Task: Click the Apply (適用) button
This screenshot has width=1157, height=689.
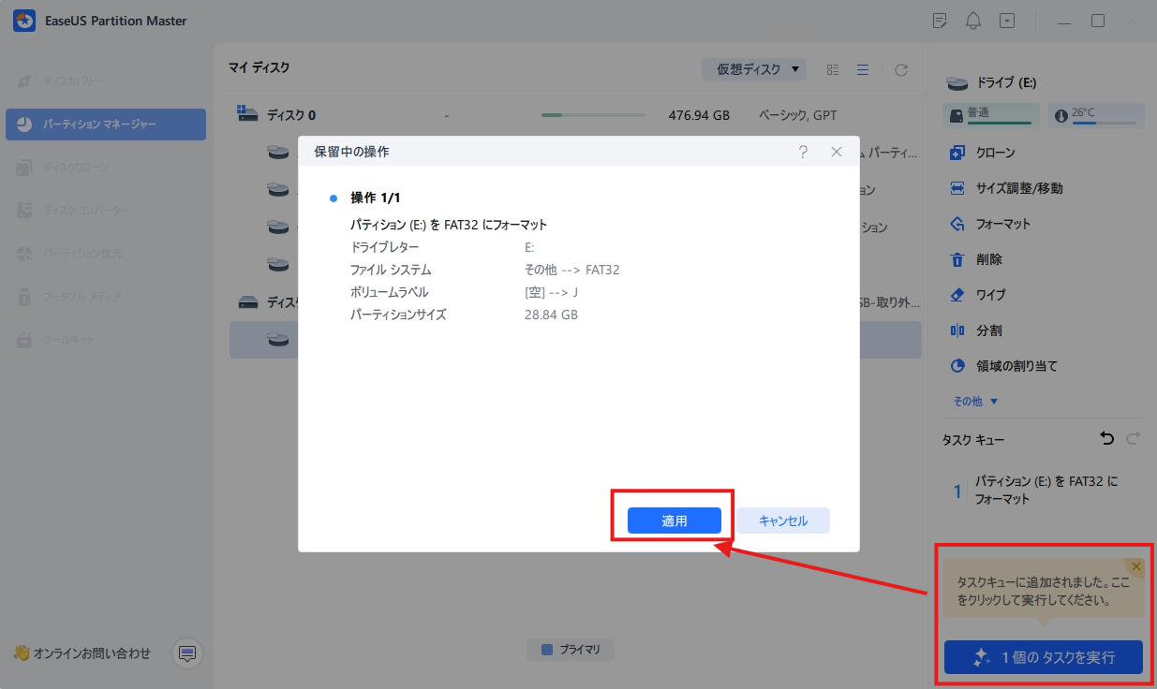Action: [674, 521]
